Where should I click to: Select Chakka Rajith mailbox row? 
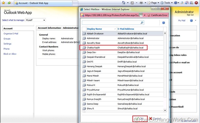pos(122,48)
